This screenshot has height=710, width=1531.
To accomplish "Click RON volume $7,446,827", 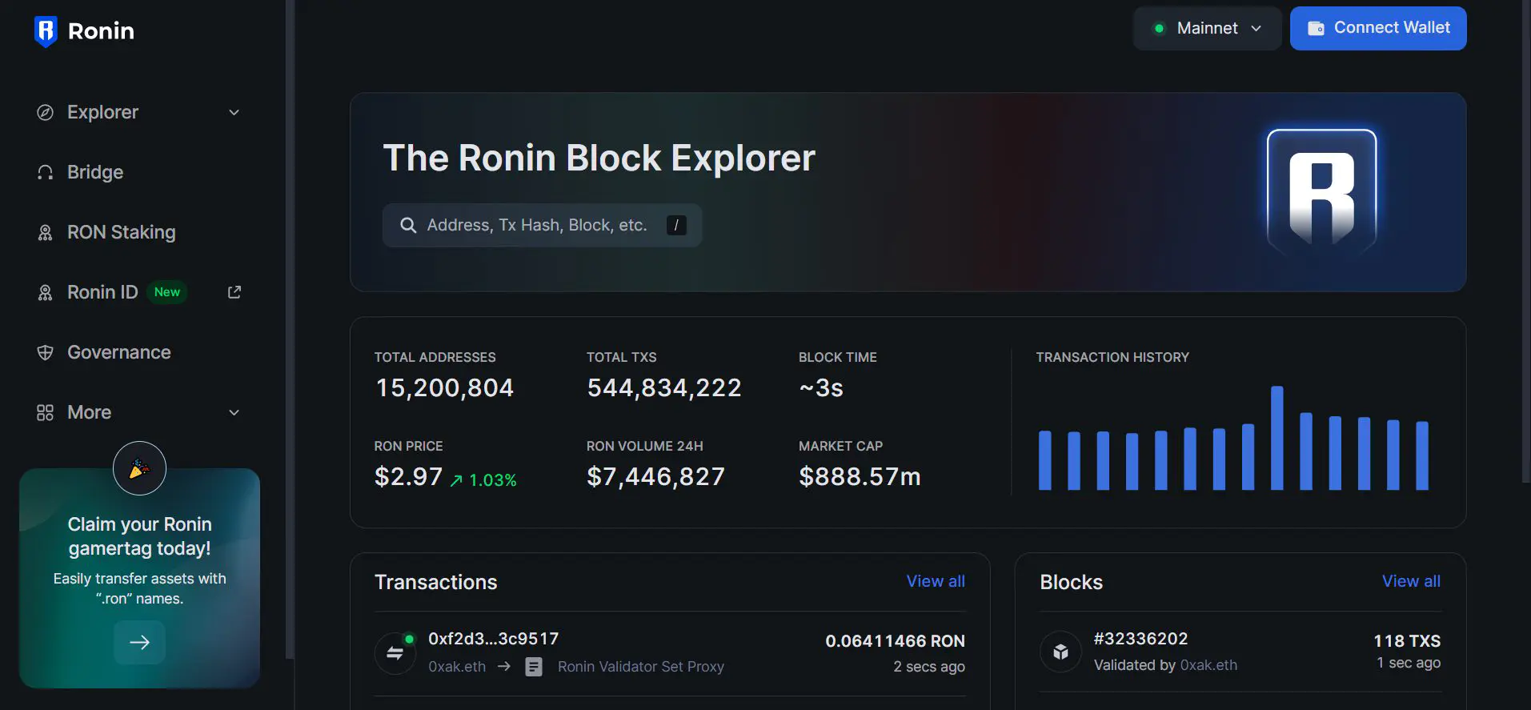I will [655, 477].
